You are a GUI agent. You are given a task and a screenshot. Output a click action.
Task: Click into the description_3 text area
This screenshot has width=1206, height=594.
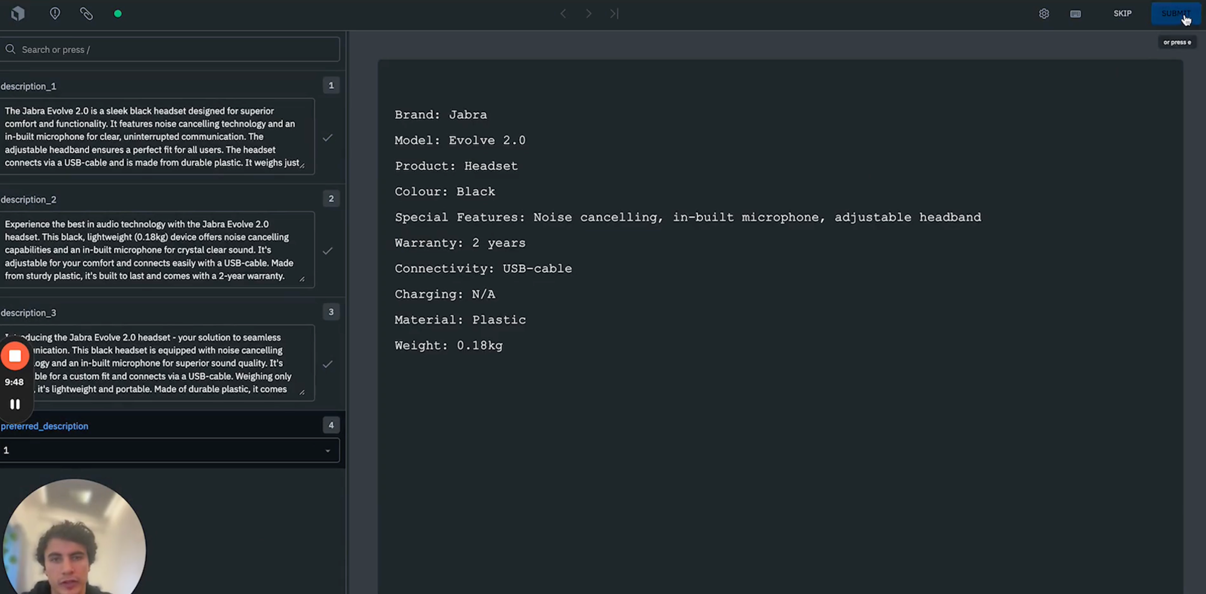tap(157, 363)
